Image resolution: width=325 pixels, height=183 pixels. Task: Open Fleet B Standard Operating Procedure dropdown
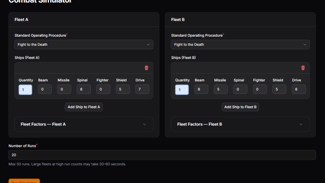240,45
